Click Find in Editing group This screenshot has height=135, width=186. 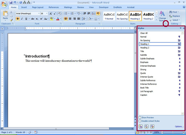pyautogui.click(x=174, y=12)
